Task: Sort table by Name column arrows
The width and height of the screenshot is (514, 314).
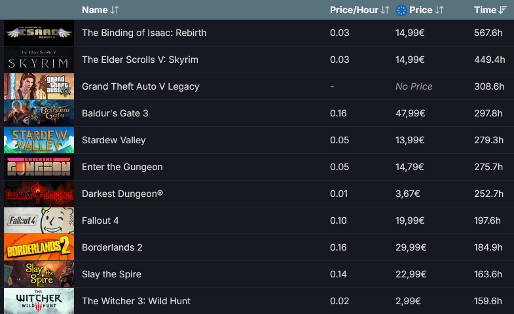Action: pos(115,10)
